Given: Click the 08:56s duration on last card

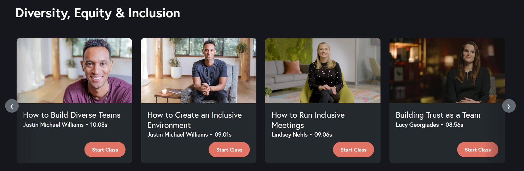Looking at the screenshot, I should pos(454,125).
